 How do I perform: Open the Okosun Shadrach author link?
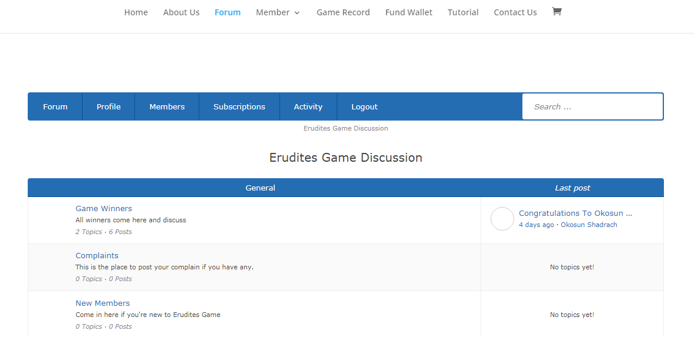(588, 225)
